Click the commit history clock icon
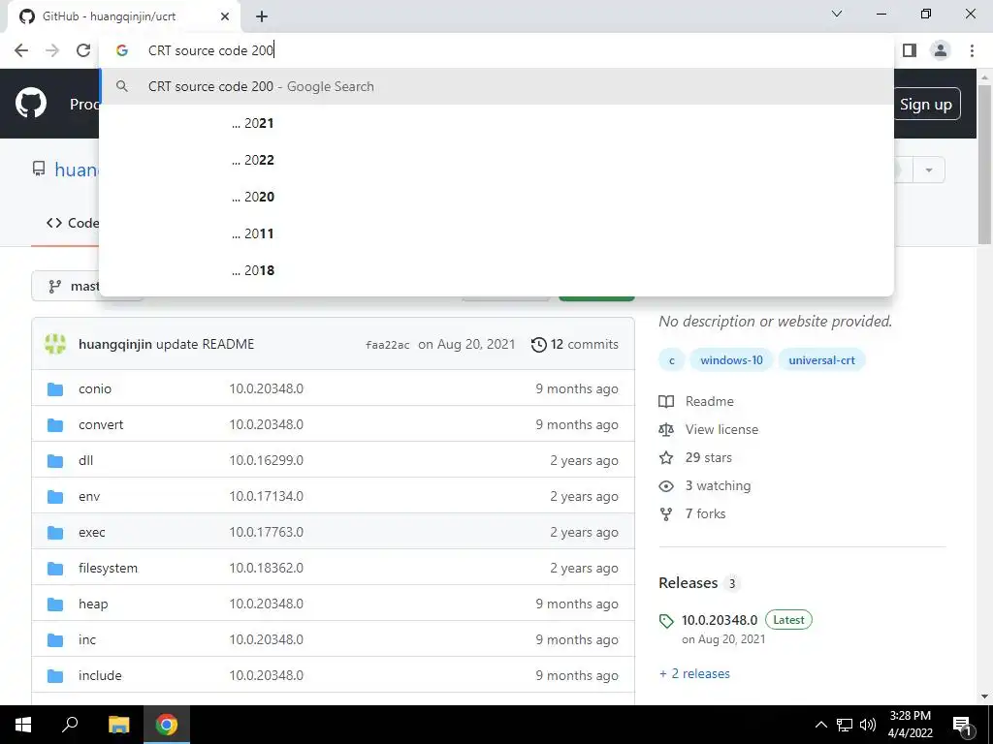 538,345
